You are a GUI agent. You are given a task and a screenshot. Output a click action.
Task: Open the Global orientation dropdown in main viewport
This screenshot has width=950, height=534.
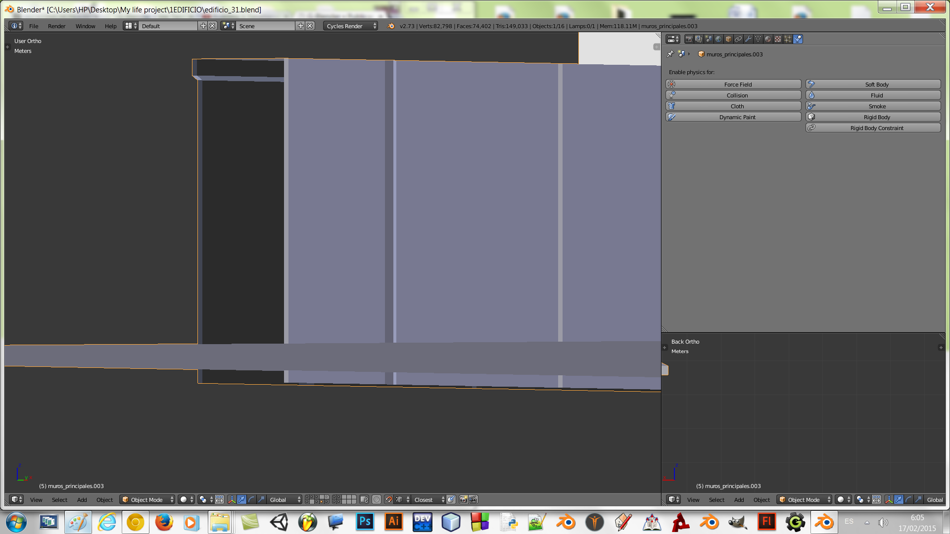pos(285,499)
